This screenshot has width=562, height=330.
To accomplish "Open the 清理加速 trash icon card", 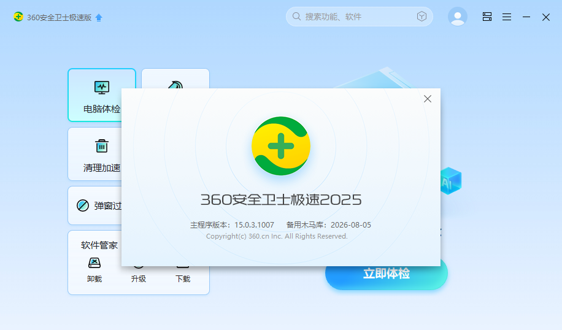I will 94,154.
